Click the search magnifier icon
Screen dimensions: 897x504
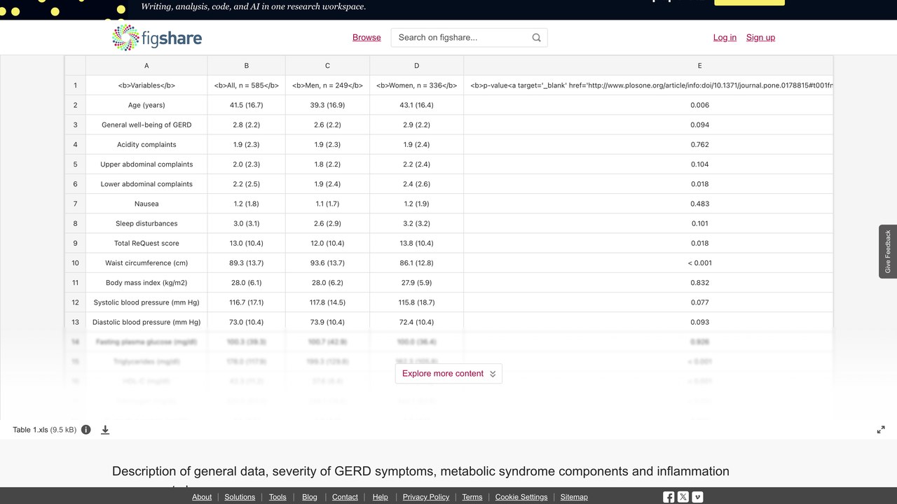point(536,38)
